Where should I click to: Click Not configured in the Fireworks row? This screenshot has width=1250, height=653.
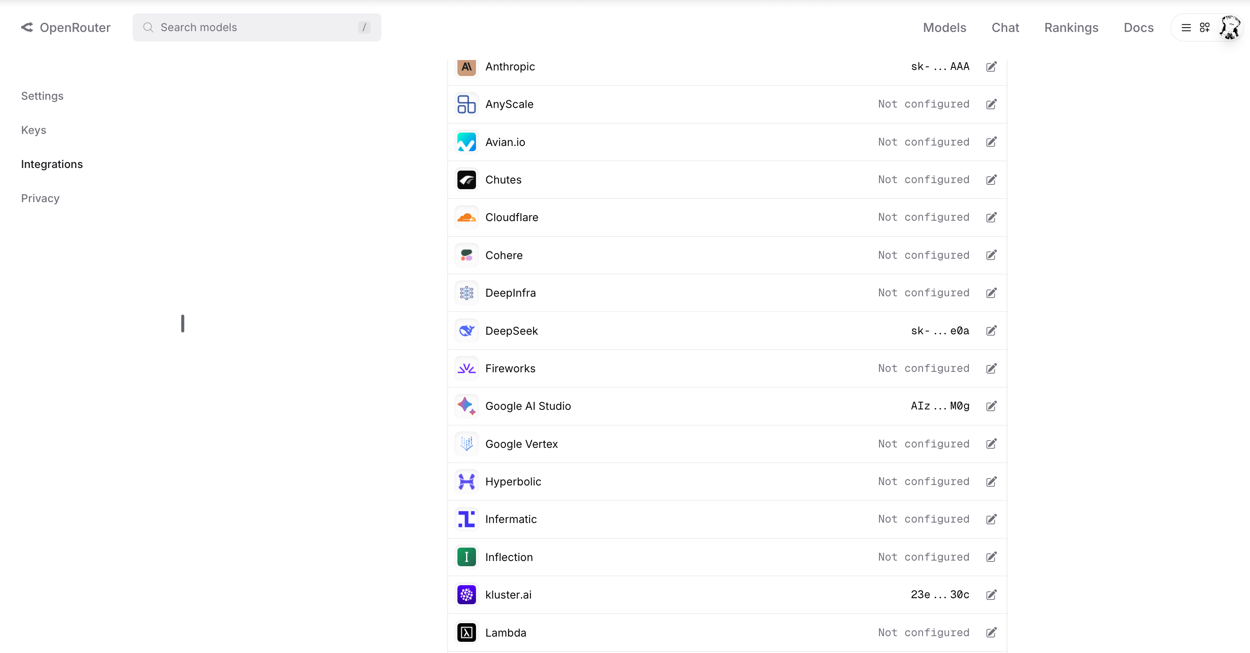(923, 368)
